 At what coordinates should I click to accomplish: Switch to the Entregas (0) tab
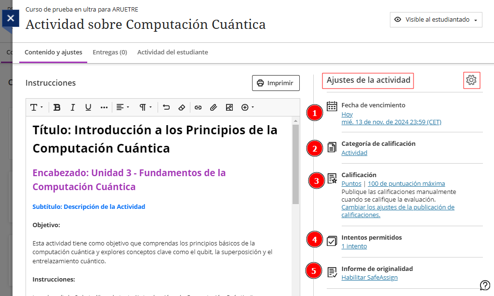(x=110, y=52)
